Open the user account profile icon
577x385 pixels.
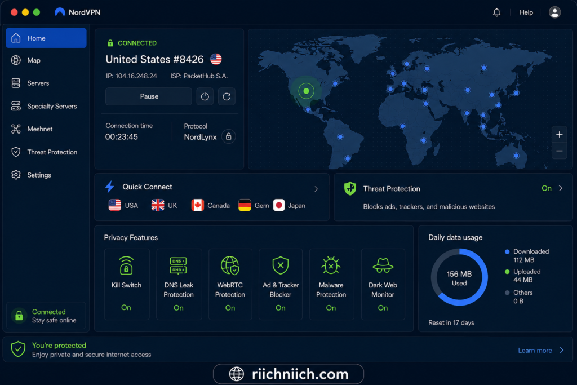(554, 12)
